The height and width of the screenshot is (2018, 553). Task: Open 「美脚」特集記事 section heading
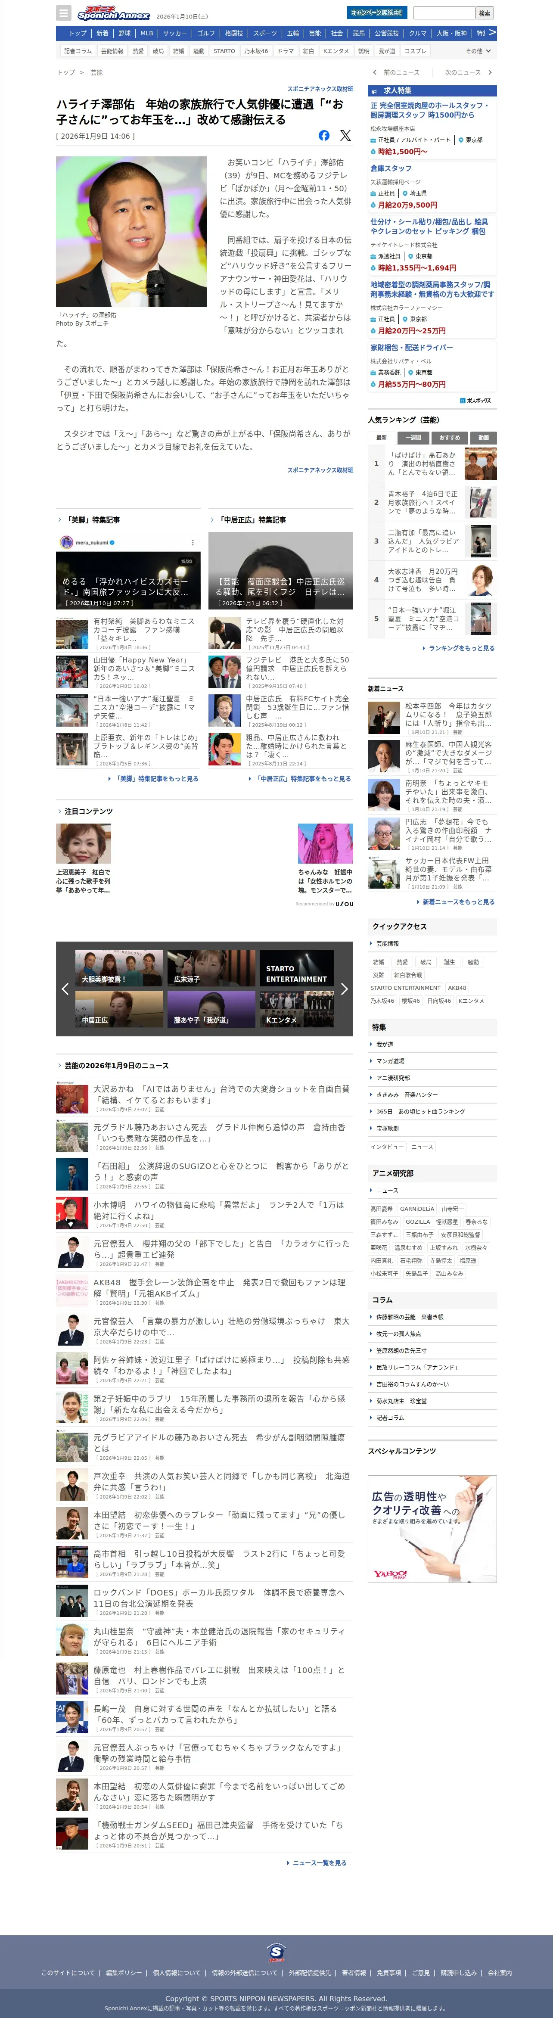[x=93, y=520]
